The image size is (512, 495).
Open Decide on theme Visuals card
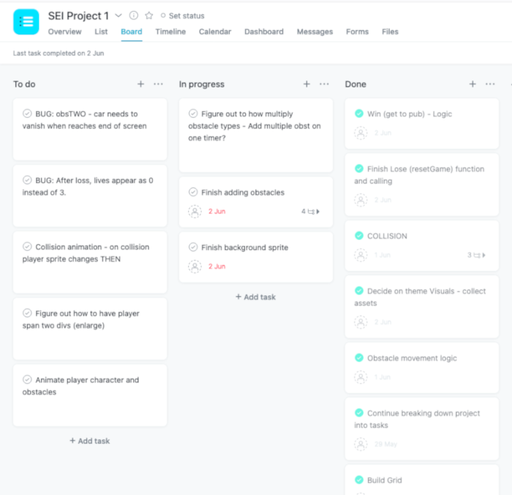pos(422,306)
